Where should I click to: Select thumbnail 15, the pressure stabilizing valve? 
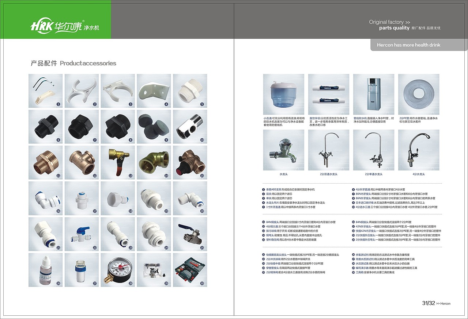tap(190, 162)
